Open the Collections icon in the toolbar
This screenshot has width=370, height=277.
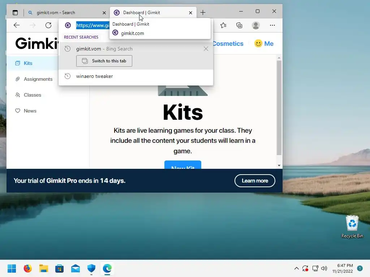239,25
